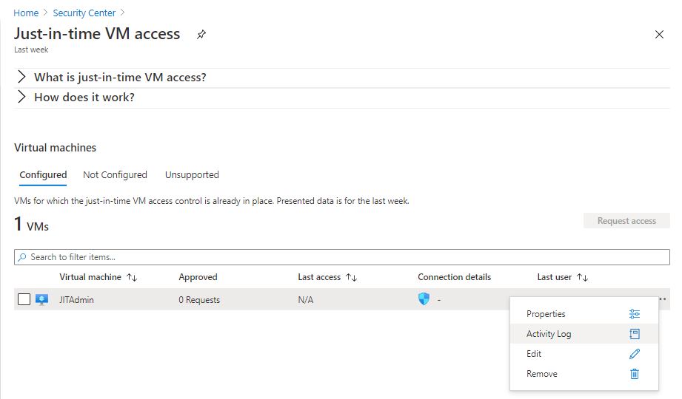Click the Connection details column header
The width and height of the screenshot is (682, 399).
coord(454,277)
